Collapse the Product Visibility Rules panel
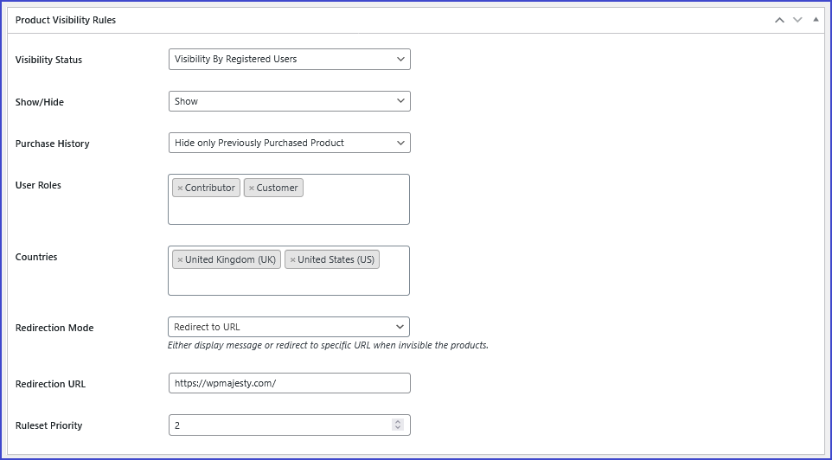Viewport: 832px width, 460px height. tap(816, 20)
